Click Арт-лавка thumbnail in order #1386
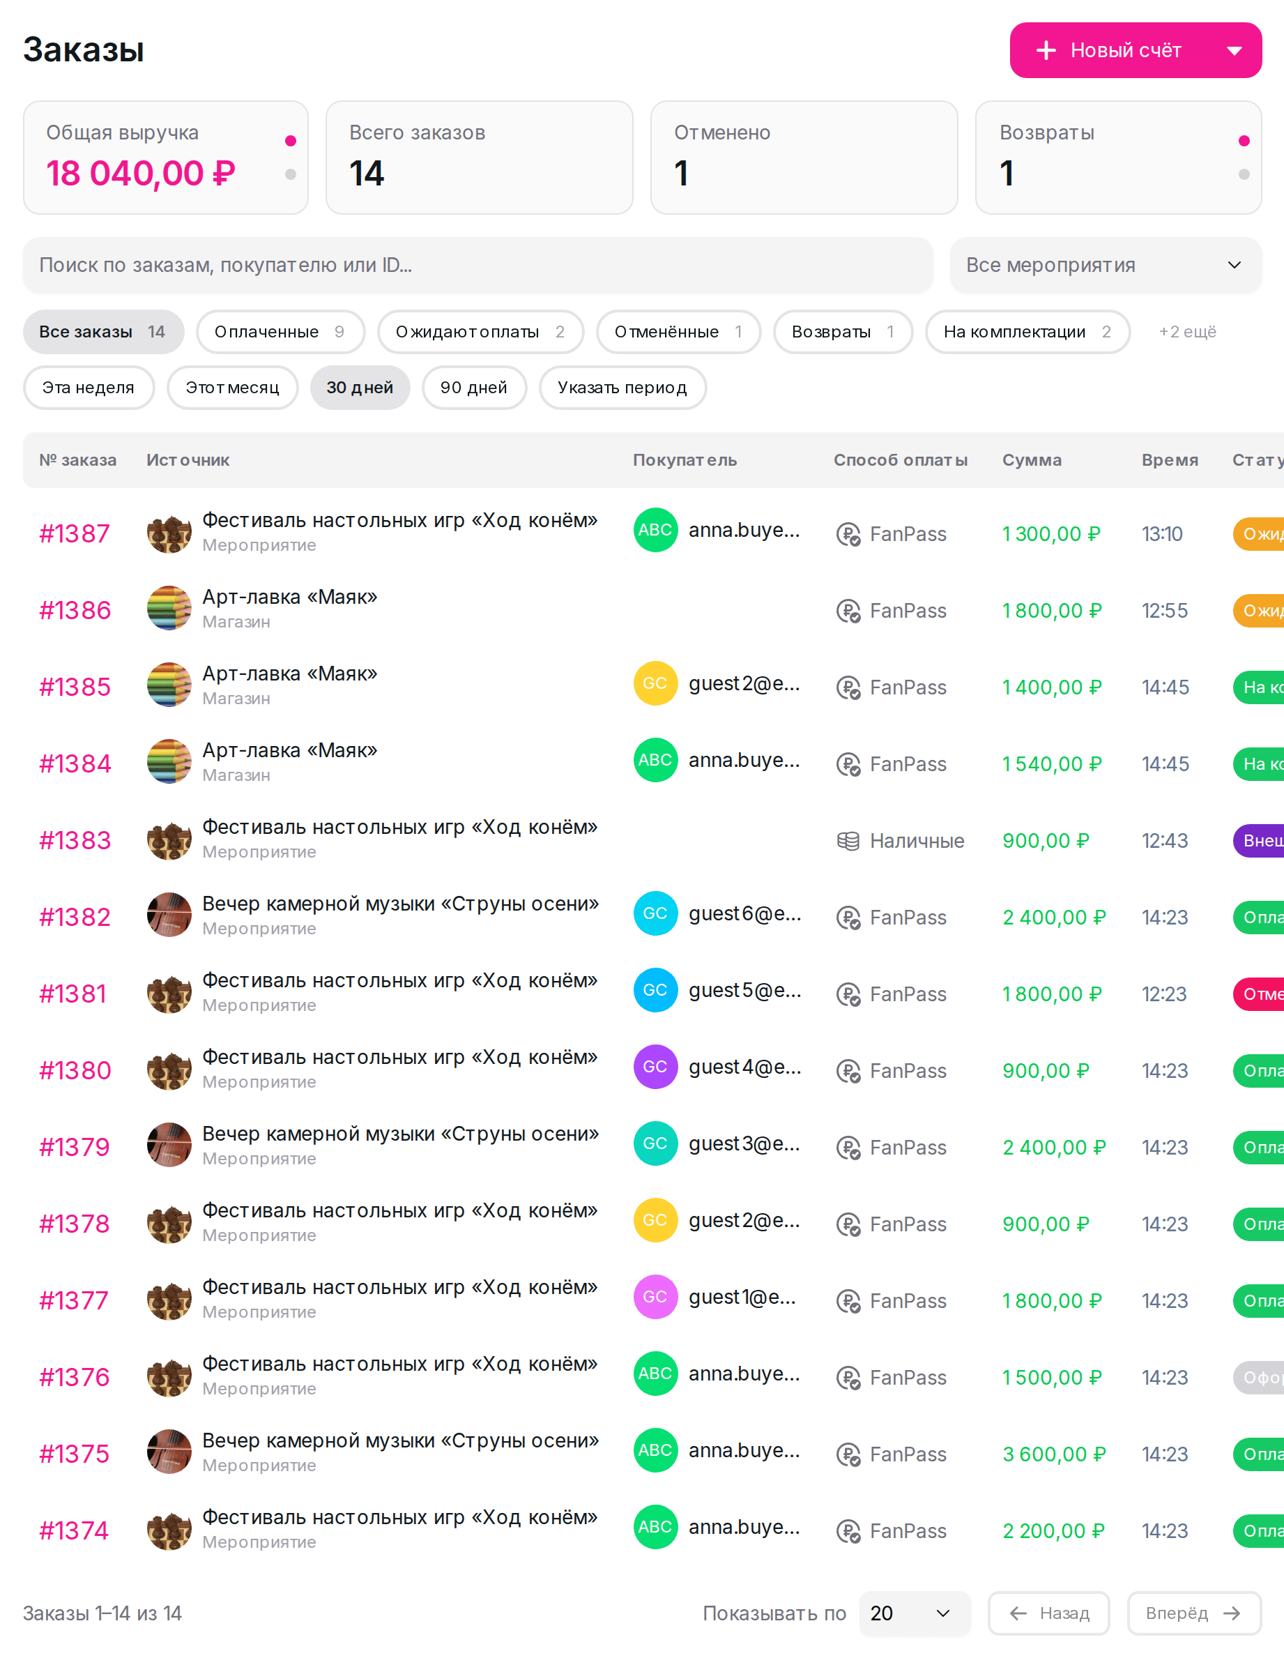 (169, 607)
